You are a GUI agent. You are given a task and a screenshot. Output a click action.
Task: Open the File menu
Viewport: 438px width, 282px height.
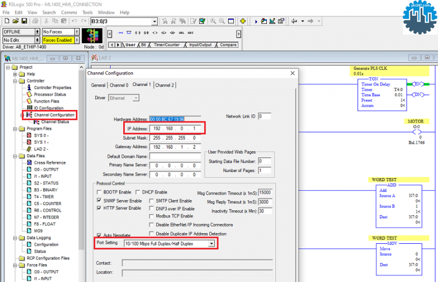[6, 13]
